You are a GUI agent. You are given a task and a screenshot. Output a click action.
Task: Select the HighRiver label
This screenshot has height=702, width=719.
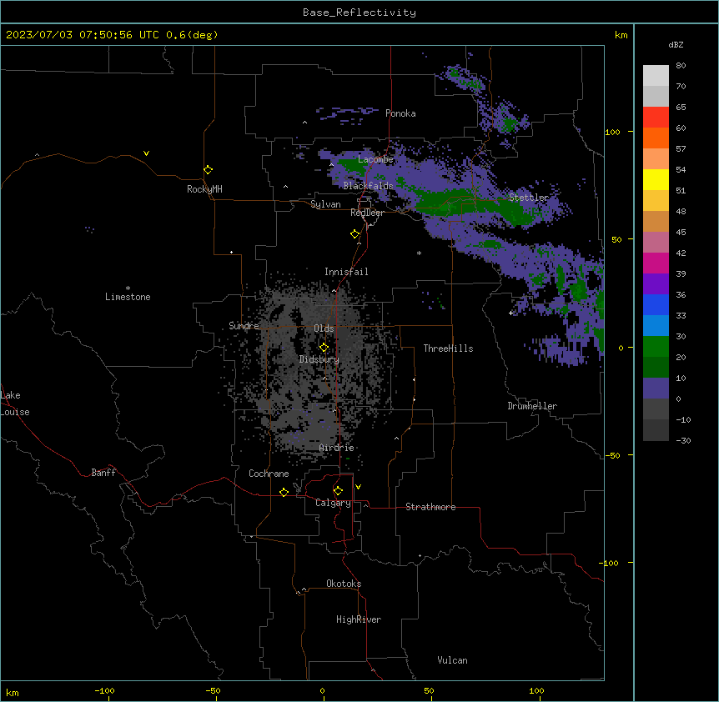pos(359,619)
